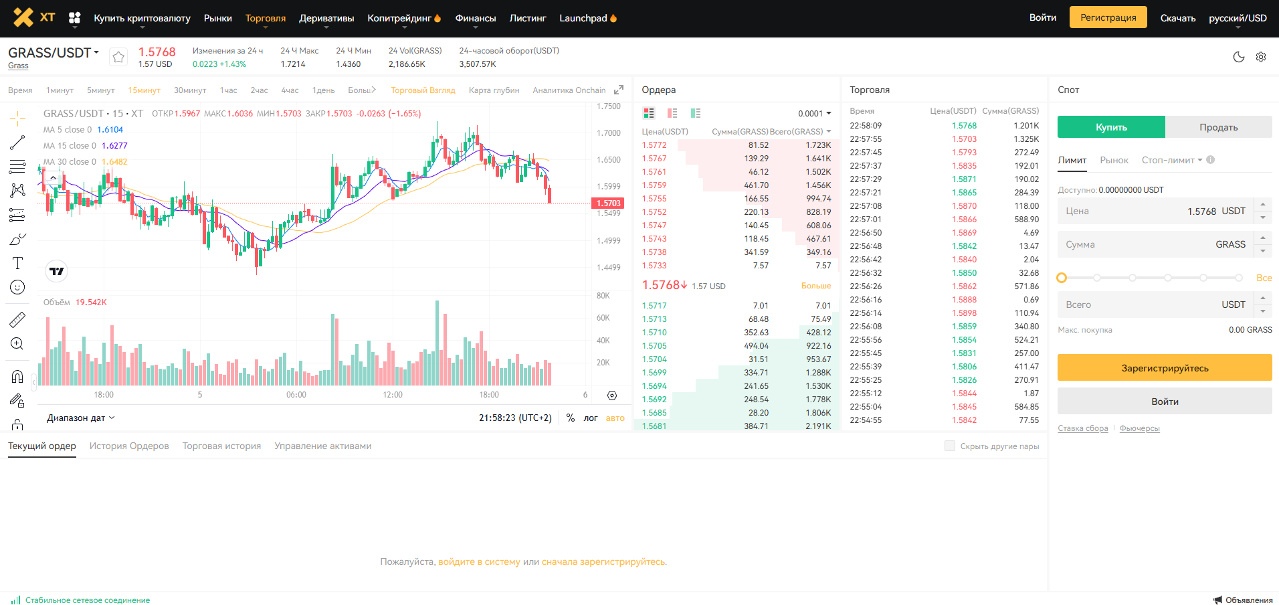Select the ruler measure tool
The image size is (1279, 605).
[x=17, y=320]
